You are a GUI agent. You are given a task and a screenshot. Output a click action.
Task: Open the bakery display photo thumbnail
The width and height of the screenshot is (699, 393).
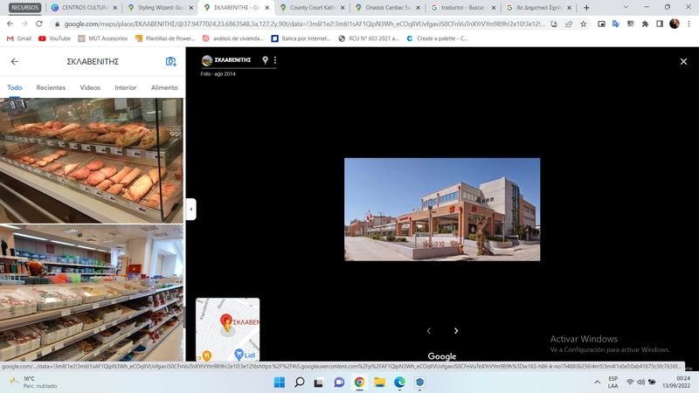(92, 161)
